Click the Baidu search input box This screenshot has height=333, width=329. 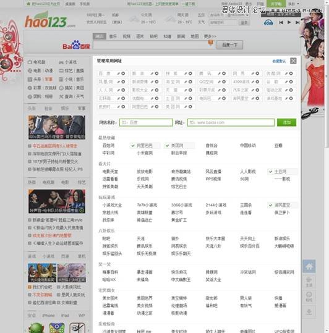[x=153, y=45]
